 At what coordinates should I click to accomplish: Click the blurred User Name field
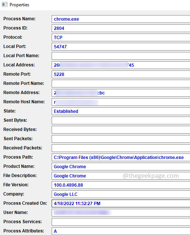121,212
